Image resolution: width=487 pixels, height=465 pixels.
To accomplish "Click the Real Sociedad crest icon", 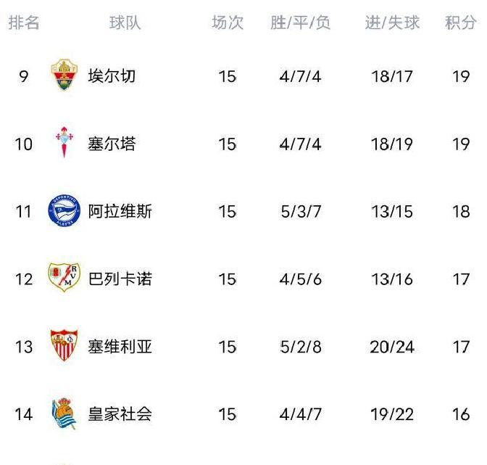I will point(63,414).
